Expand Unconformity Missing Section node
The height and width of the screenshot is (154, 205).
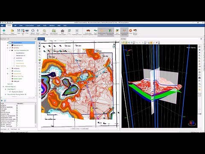6,94
